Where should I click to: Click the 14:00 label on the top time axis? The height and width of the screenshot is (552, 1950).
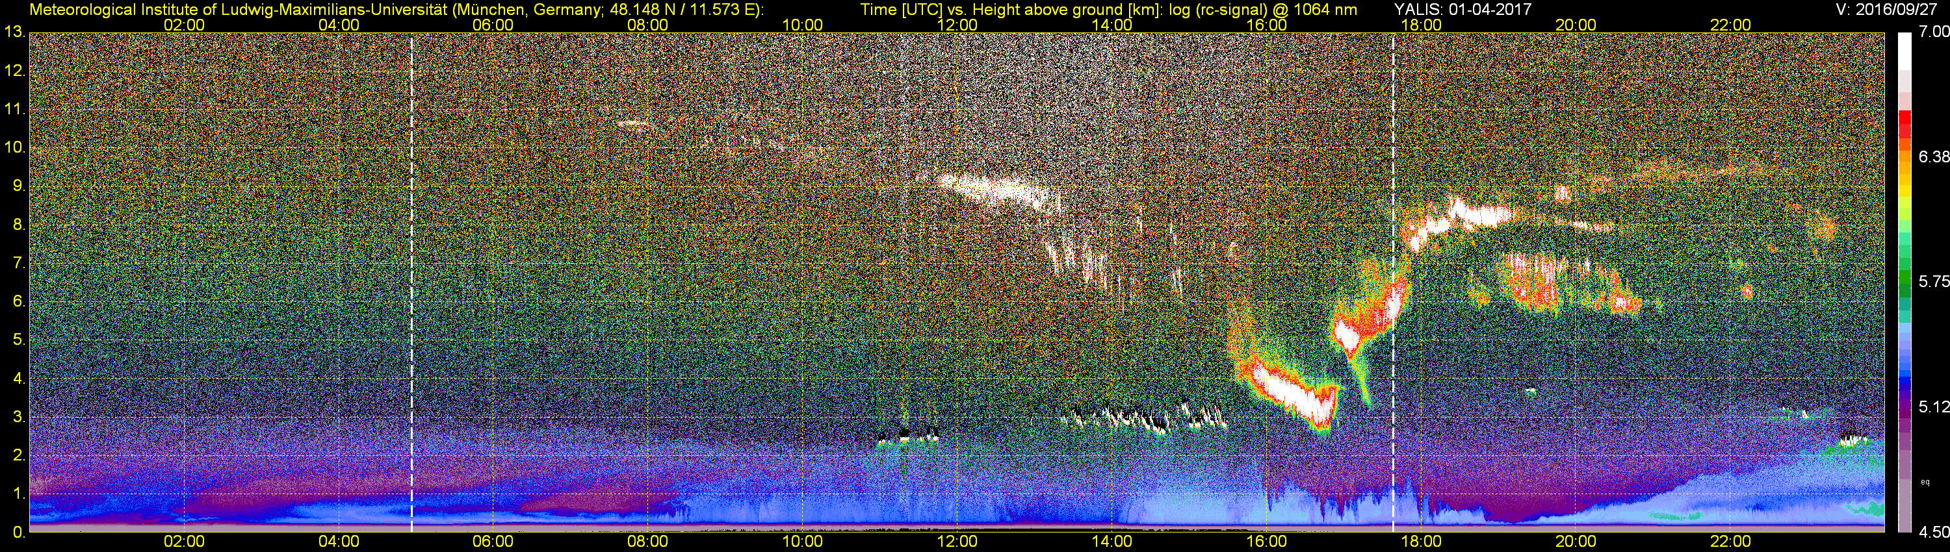pos(1112,25)
